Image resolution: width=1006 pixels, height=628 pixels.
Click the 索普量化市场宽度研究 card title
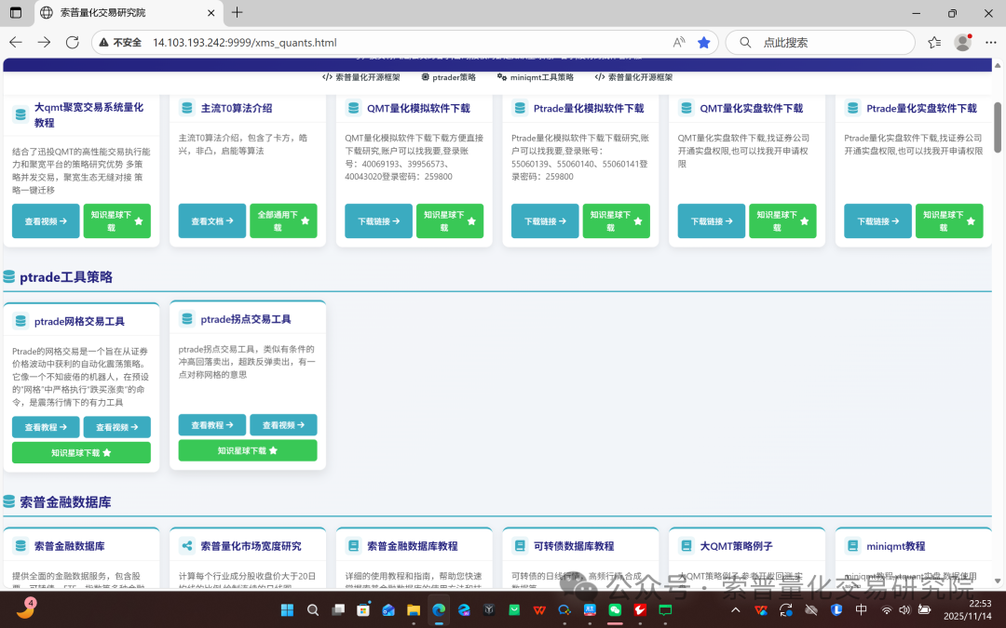tap(251, 546)
